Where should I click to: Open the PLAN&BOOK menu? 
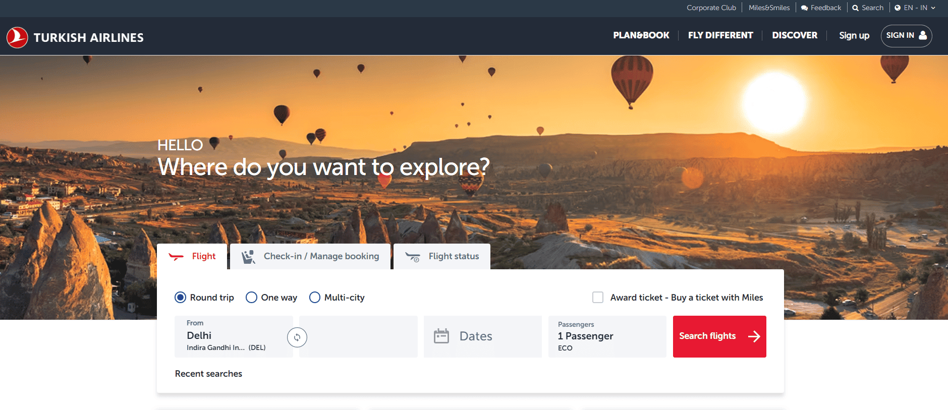click(641, 35)
